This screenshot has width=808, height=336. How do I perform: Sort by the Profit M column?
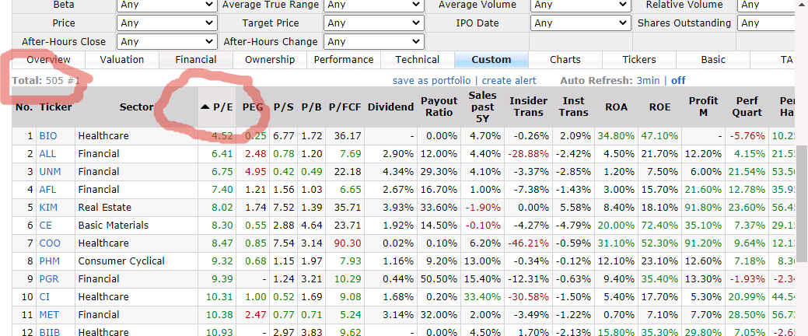703,107
